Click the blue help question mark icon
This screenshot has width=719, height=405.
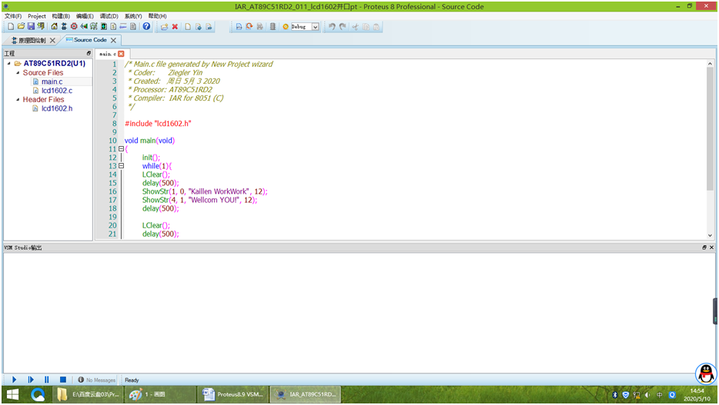coord(146,27)
